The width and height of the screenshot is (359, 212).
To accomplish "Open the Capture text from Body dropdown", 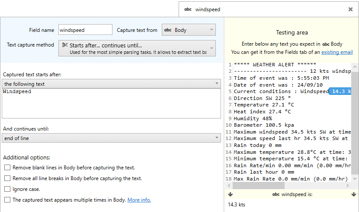I will click(189, 30).
